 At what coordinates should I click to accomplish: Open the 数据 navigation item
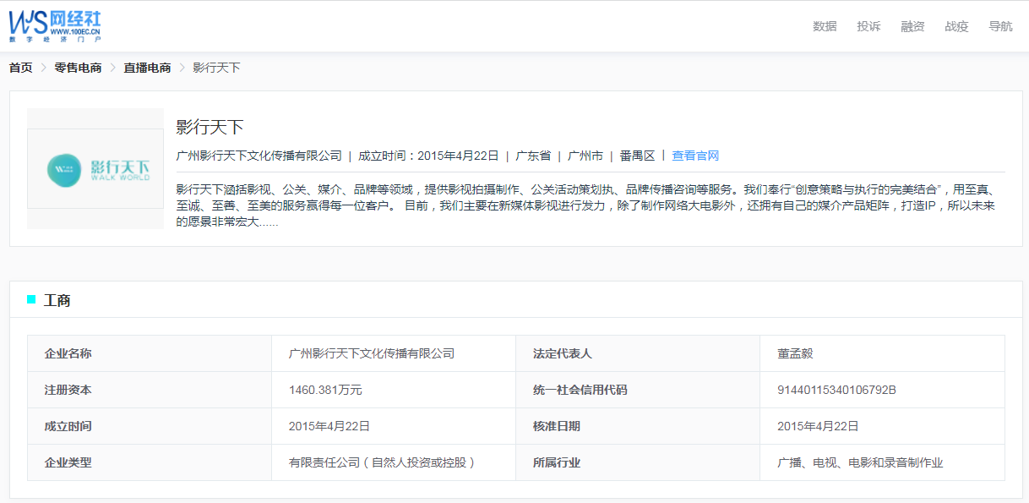[825, 26]
